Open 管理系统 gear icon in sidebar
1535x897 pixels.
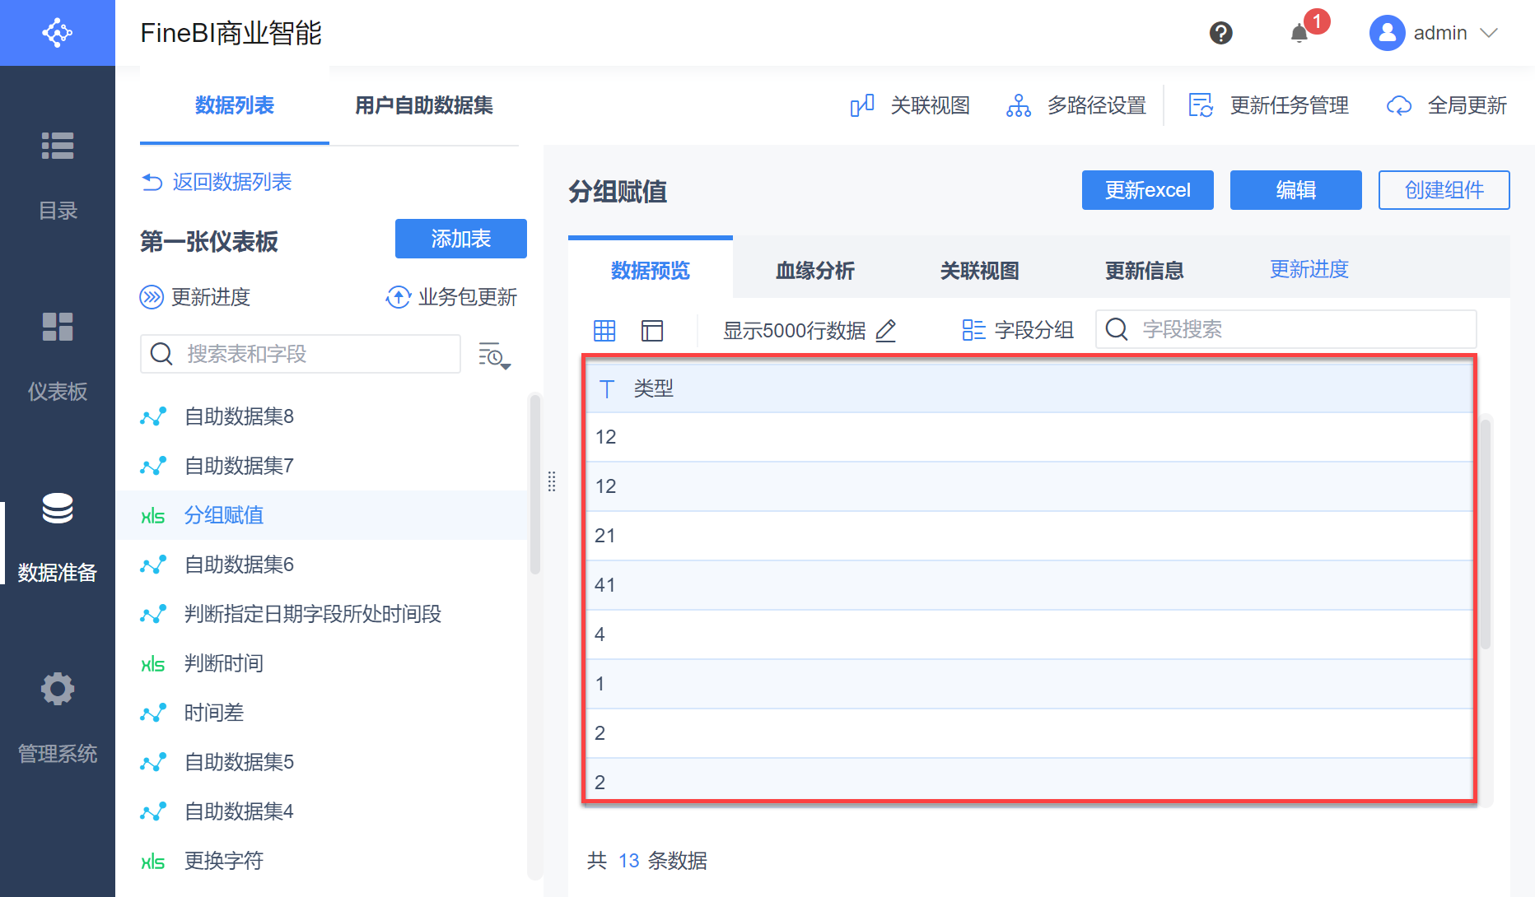click(58, 689)
